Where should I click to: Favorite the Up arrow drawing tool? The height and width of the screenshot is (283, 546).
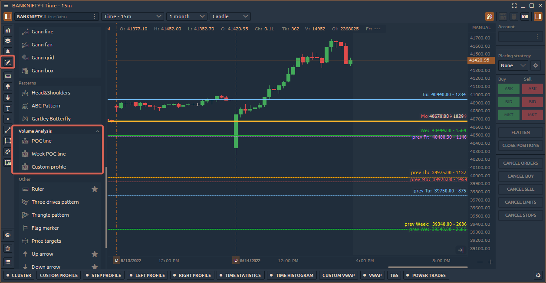[95, 254]
